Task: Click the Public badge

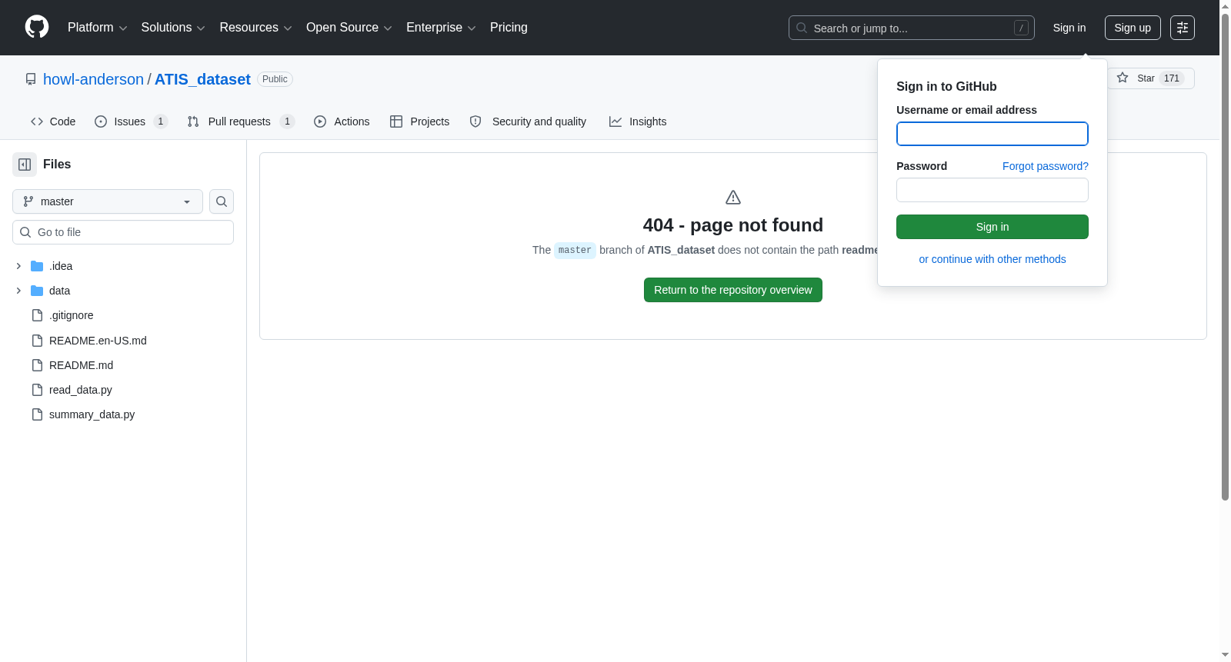Action: [275, 79]
